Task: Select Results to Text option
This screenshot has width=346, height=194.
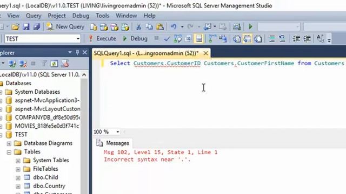Action: pyautogui.click(x=237, y=39)
